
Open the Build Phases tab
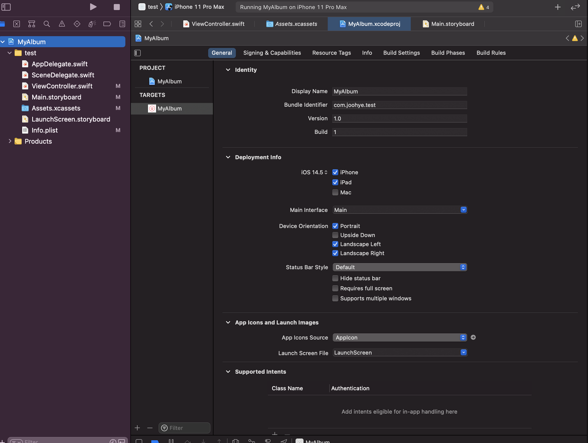pyautogui.click(x=448, y=53)
